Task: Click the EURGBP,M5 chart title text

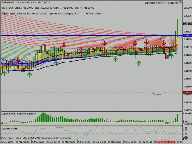Action: coord(8,2)
